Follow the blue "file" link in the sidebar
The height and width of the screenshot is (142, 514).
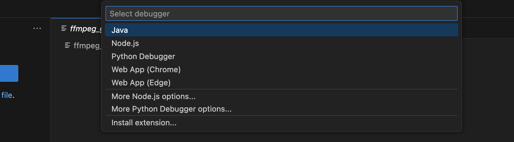click(x=7, y=95)
